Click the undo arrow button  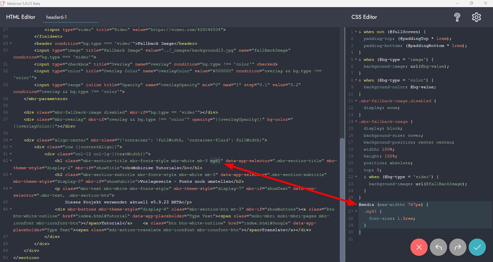pos(438,247)
